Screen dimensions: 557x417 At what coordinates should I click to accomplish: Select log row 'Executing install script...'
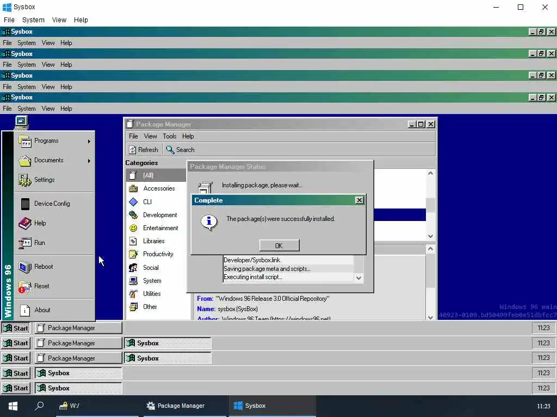coord(288,277)
